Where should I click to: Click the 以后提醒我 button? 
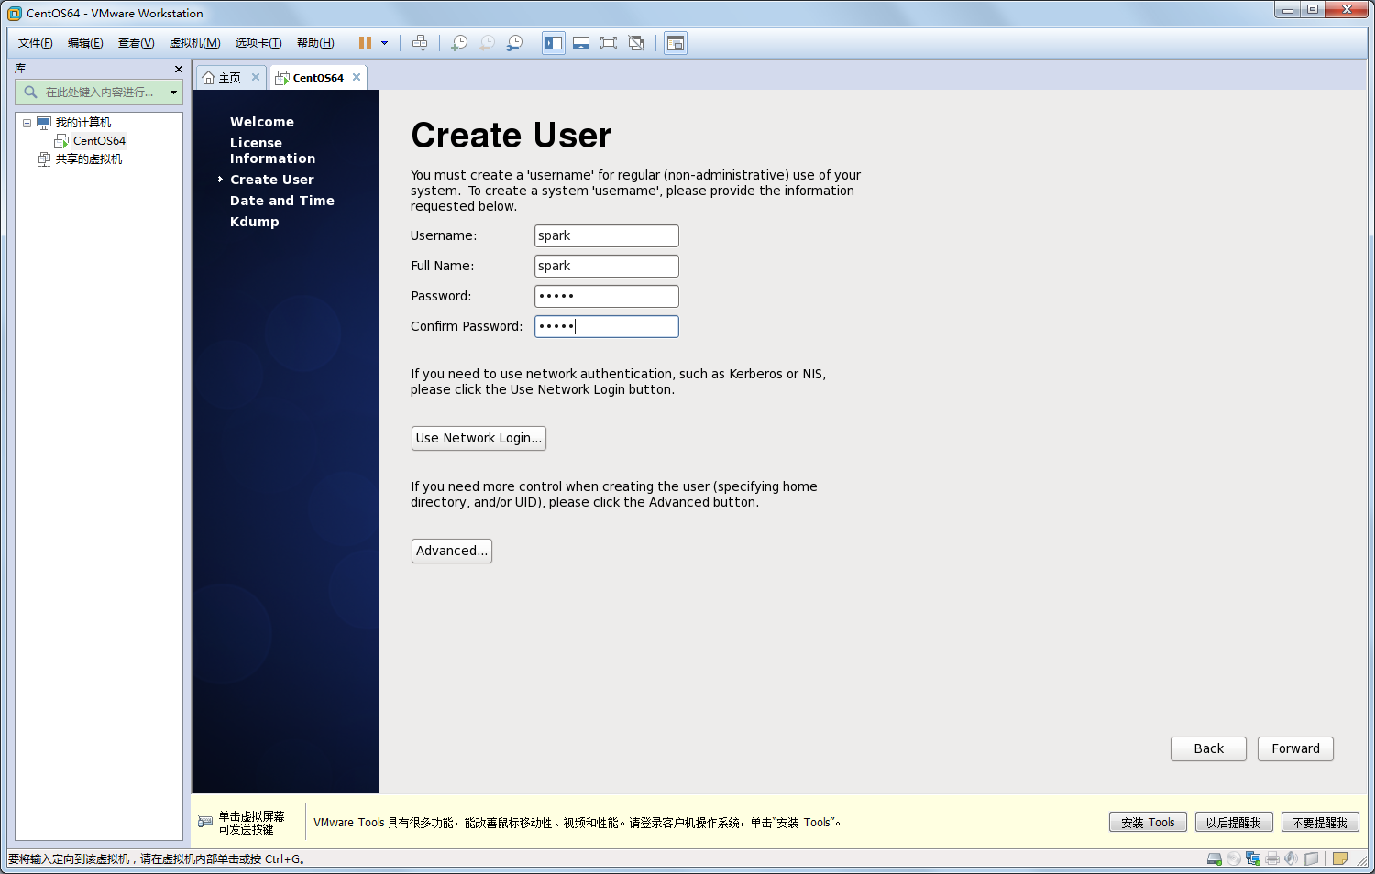(1234, 823)
